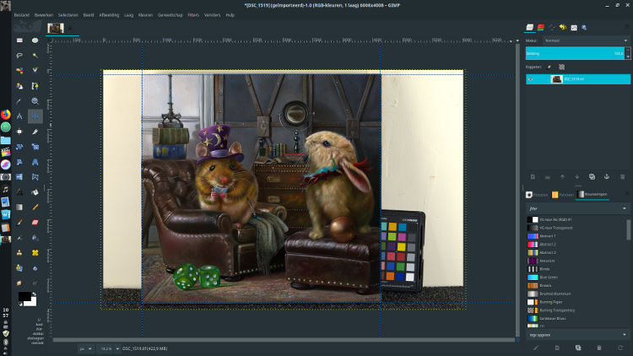Screen dimensions: 633x356
Task: Select the Gradient tool in toolbox
Action: coord(19,207)
